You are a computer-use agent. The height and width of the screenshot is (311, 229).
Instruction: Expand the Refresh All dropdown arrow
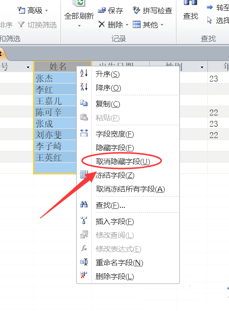tap(79, 26)
